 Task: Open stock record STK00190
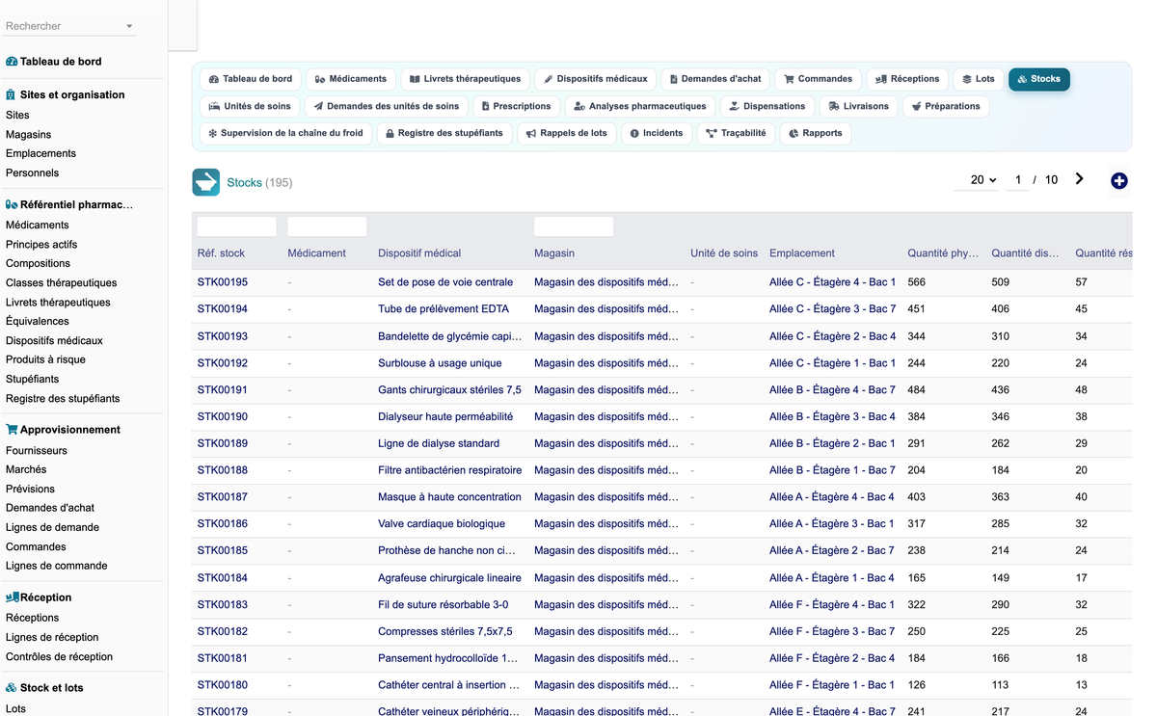223,416
